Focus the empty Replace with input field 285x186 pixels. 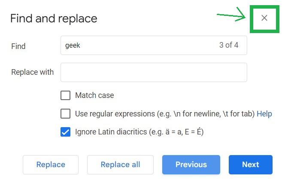coord(154,72)
